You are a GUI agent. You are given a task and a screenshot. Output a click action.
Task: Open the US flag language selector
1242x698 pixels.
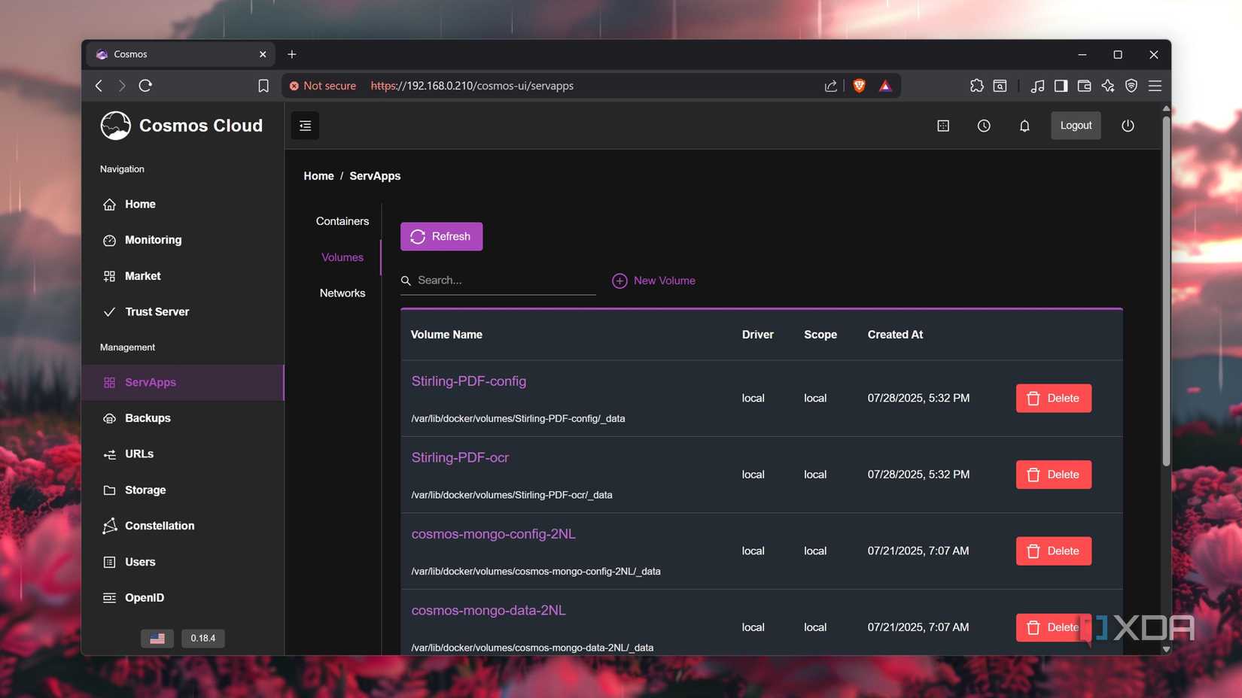pyautogui.click(x=157, y=639)
